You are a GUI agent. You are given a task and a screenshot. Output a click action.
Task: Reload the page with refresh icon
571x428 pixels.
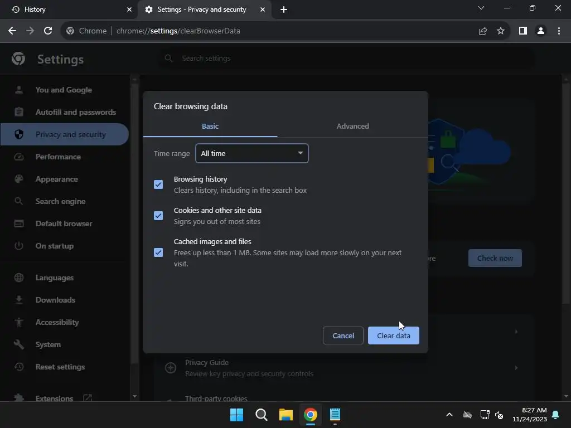pyautogui.click(x=48, y=31)
